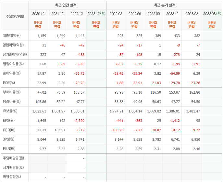224x183 pixels.
Task: Click the reserve ratio value '1,861.97'
Action: pos(58,111)
